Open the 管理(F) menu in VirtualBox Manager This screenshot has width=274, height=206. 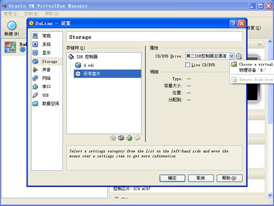click(11, 14)
